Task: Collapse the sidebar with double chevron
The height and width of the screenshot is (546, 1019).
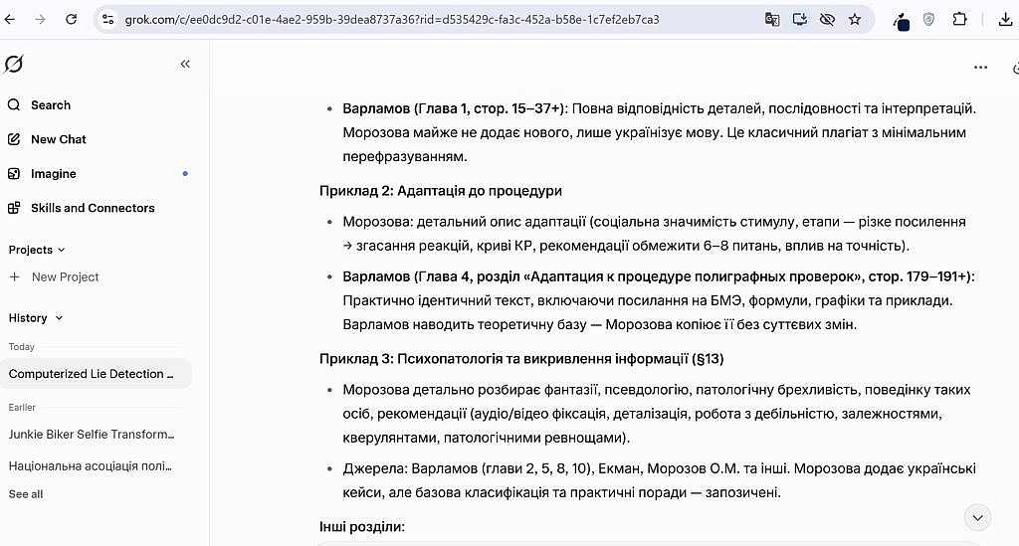Action: (x=185, y=64)
